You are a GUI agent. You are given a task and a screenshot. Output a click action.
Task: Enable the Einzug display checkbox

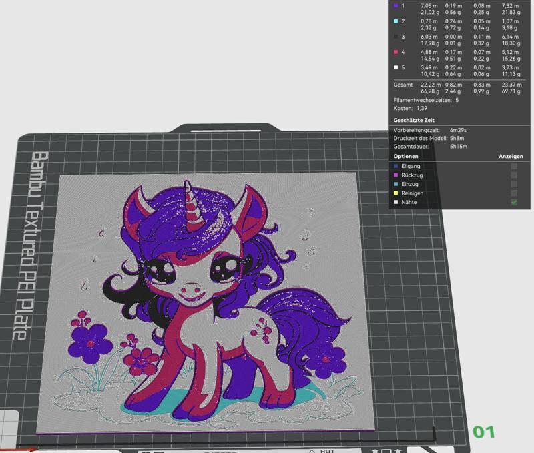coord(514,184)
